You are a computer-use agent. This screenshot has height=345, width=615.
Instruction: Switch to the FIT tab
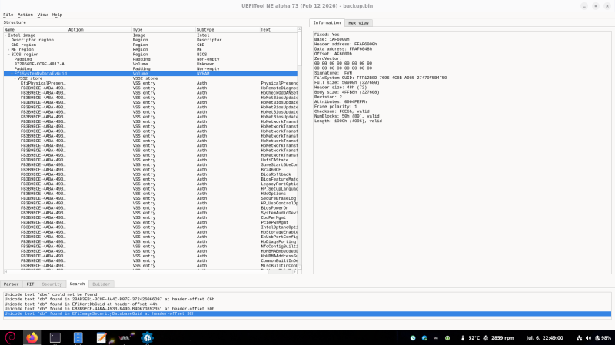(x=30, y=284)
